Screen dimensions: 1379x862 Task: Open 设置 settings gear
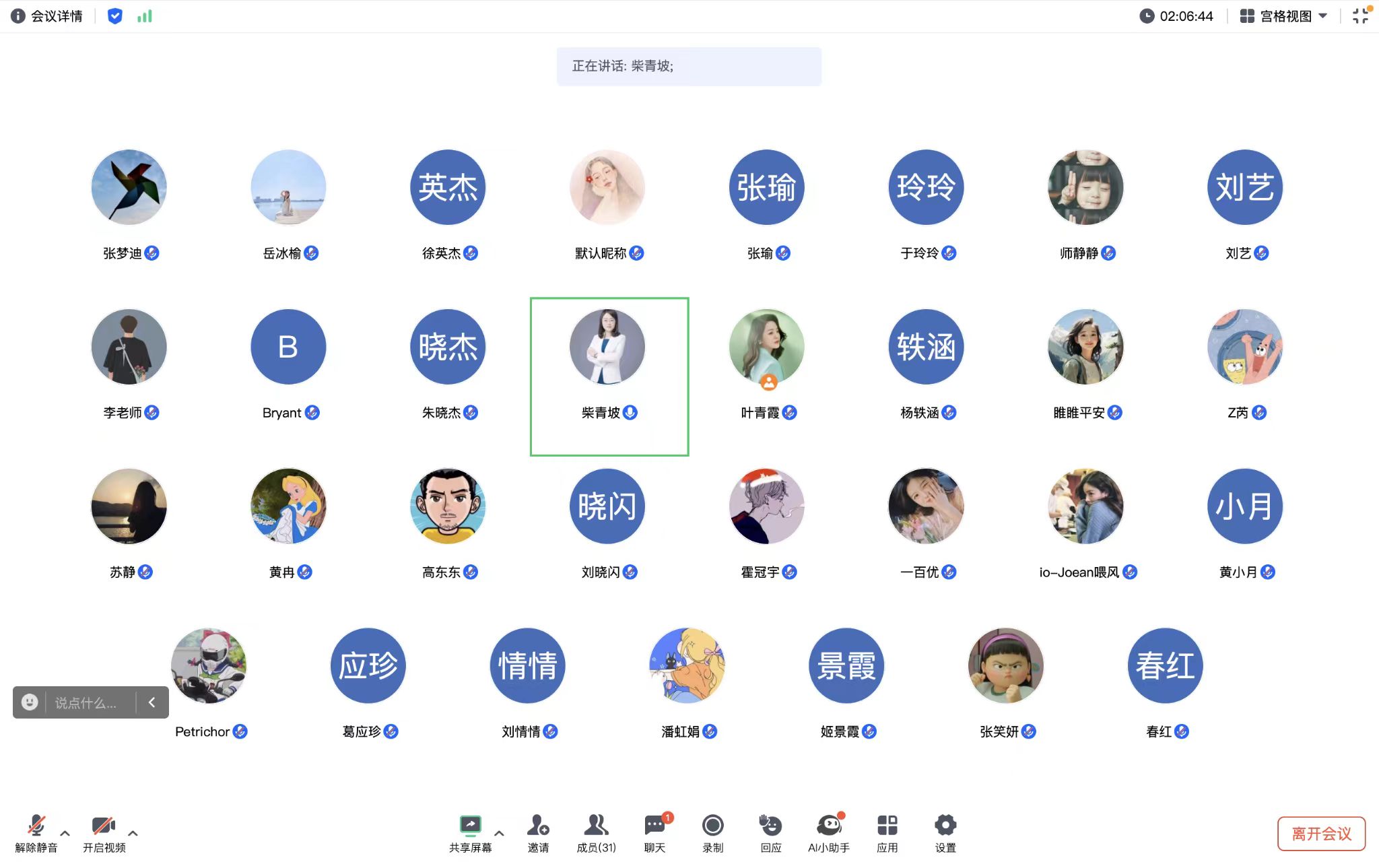945,833
